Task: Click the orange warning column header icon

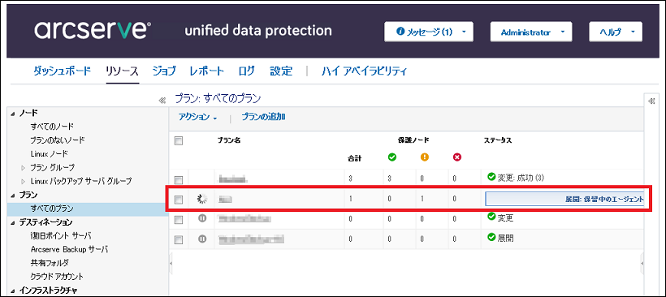Action: tap(424, 157)
